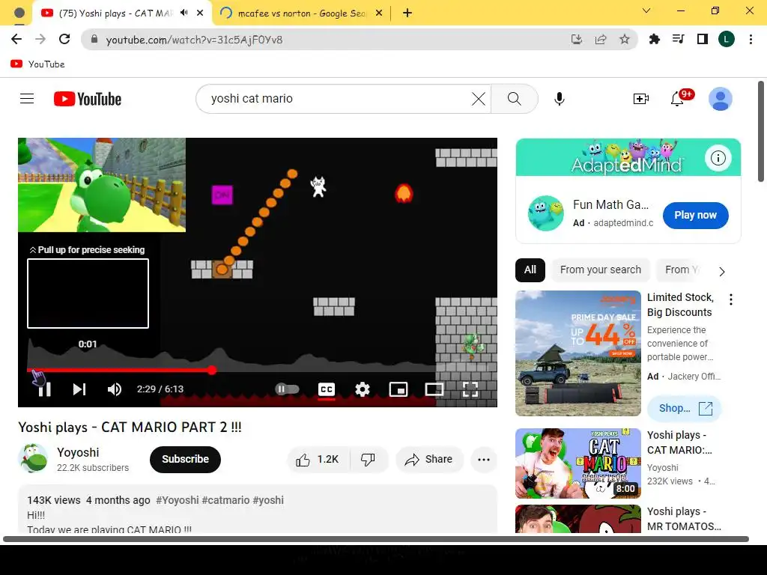This screenshot has width=767, height=575.
Task: Open account avatar menu
Action: (x=720, y=99)
